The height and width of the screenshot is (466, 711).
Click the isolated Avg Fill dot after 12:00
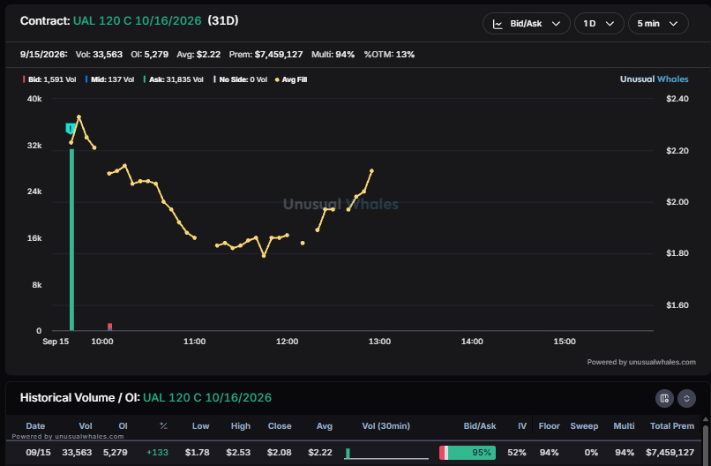tap(303, 244)
